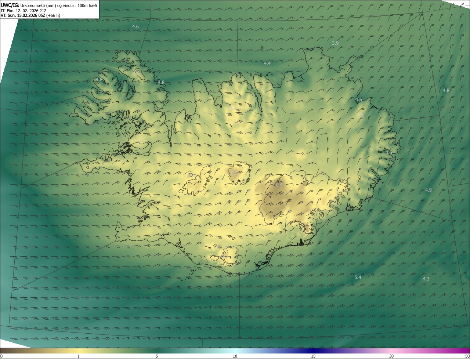
Task: Click the 3.9 value off the north coast
Action: click(x=335, y=43)
